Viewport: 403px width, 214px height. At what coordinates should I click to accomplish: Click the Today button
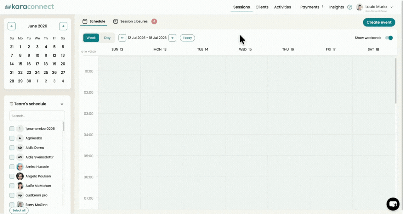point(187,38)
